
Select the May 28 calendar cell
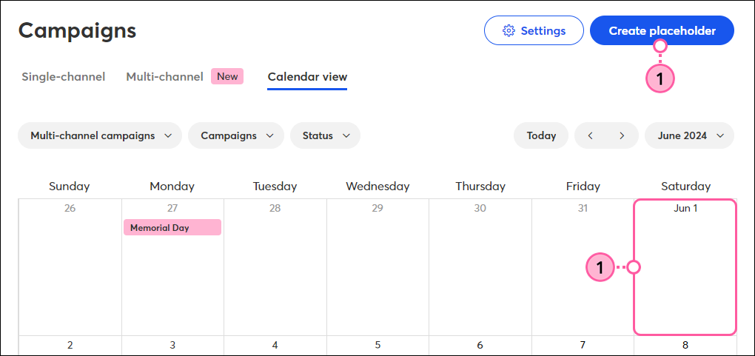coord(275,267)
